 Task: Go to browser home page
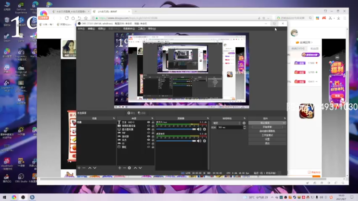[73, 18]
